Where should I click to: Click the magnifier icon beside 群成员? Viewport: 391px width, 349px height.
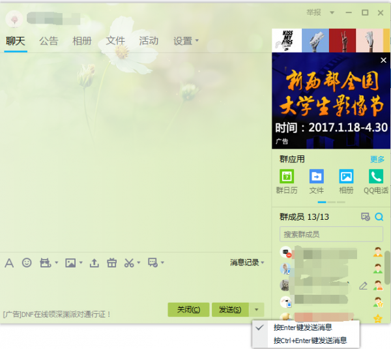[x=379, y=217]
